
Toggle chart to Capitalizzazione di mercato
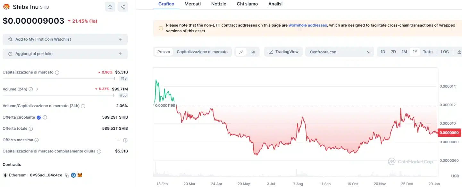(202, 52)
